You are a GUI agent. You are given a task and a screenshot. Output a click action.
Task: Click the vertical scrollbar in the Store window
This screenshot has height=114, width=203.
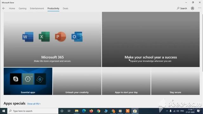[202, 43]
